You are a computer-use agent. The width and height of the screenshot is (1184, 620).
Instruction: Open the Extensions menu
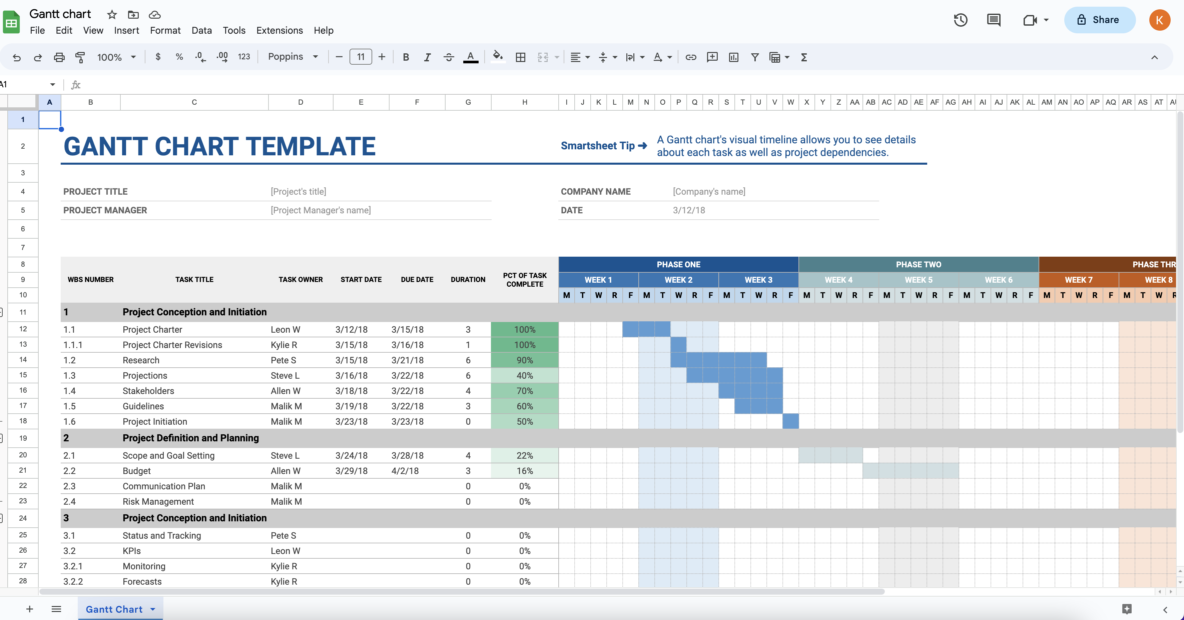pos(279,30)
